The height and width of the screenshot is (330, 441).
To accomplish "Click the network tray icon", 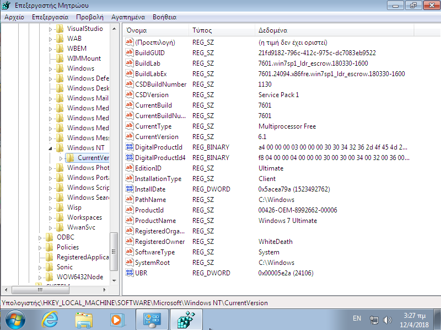I will [x=374, y=320].
